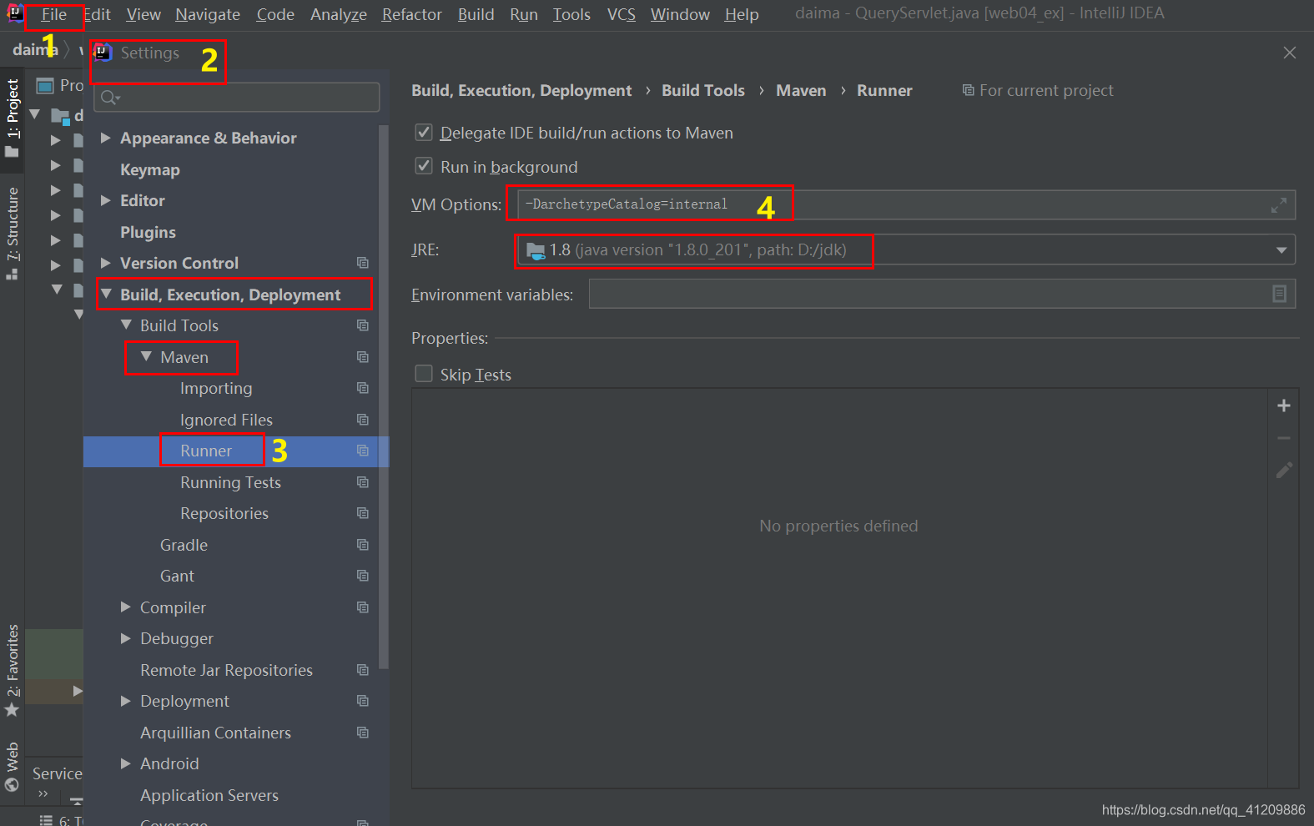Image resolution: width=1314 pixels, height=826 pixels.
Task: Click the remove property minus icon
Action: (1284, 438)
